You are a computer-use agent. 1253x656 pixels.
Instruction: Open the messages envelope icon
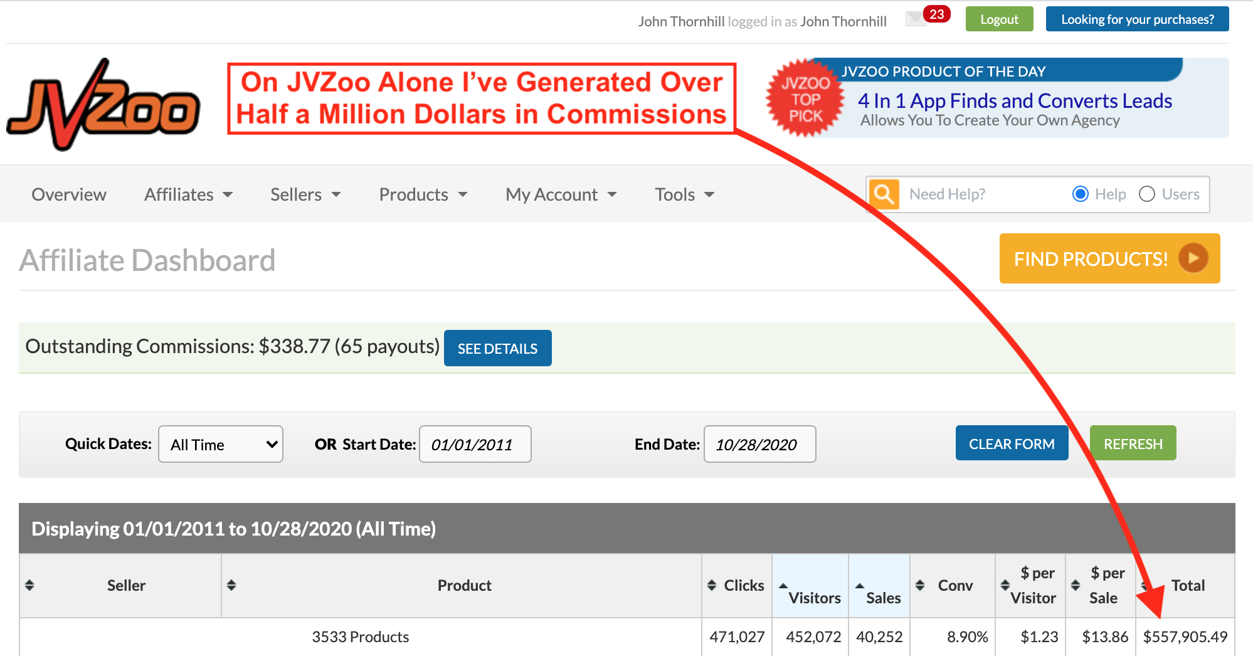point(916,19)
